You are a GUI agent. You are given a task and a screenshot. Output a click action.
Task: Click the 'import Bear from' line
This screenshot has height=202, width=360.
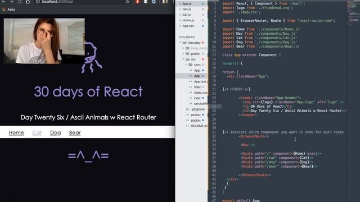pyautogui.click(x=262, y=47)
